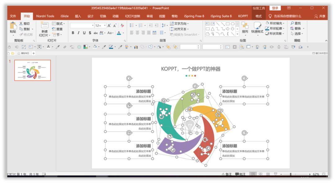This screenshot has width=335, height=183.
Task: Open bullet list dropdown arrow
Action: pyautogui.click(x=136, y=26)
